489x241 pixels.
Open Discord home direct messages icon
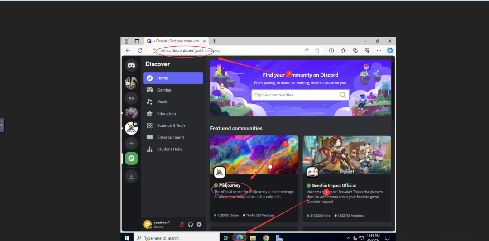[x=131, y=65]
